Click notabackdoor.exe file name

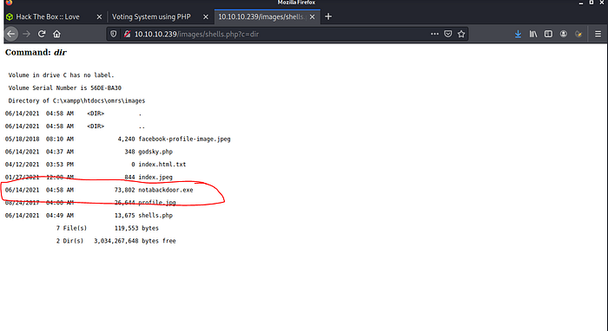pos(166,190)
